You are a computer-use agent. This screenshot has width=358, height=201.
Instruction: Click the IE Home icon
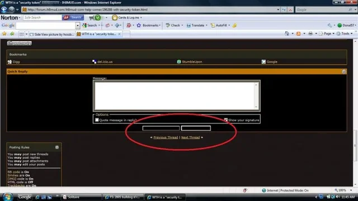pos(287,33)
